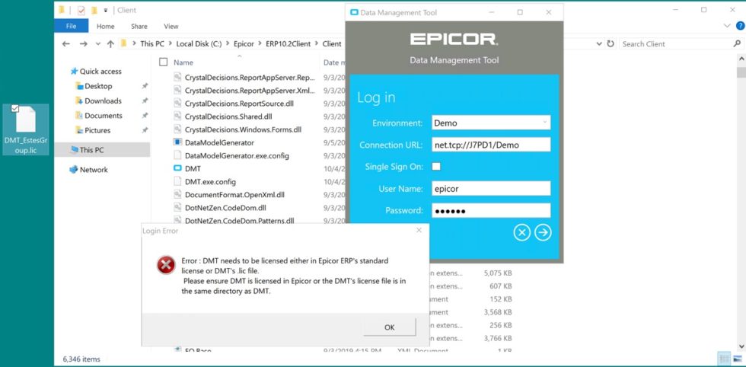This screenshot has width=746, height=367.
Task: Select Documents in Quick access
Action: pyautogui.click(x=104, y=116)
